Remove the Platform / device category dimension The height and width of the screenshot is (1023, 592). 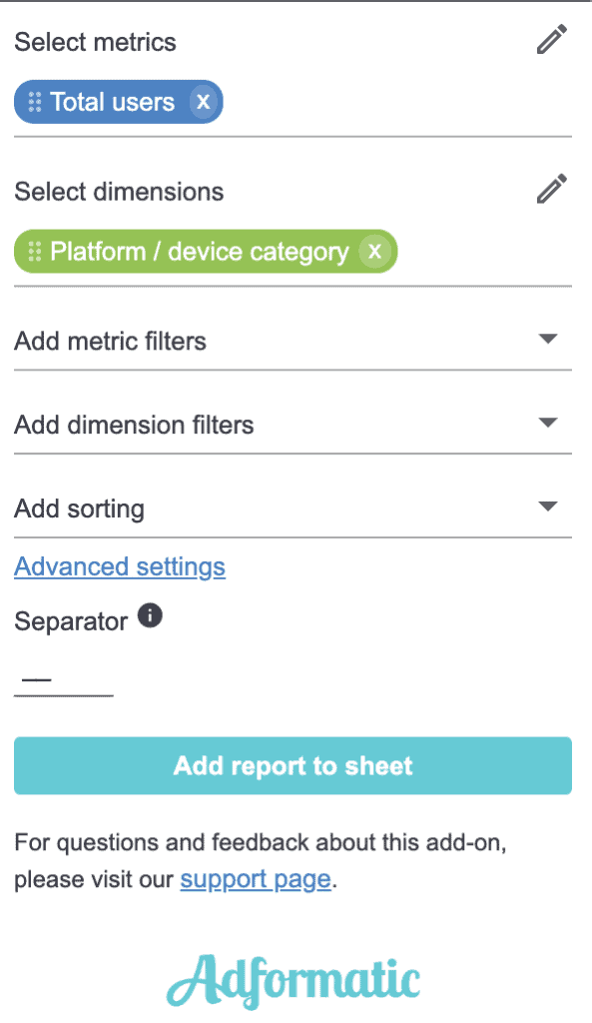tap(375, 251)
